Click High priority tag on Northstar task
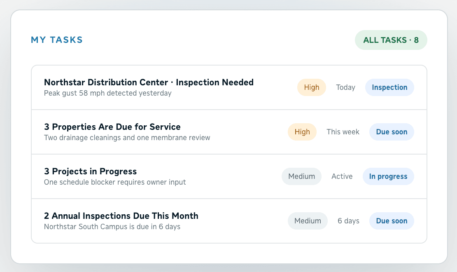Image resolution: width=457 pixels, height=272 pixels. click(312, 87)
